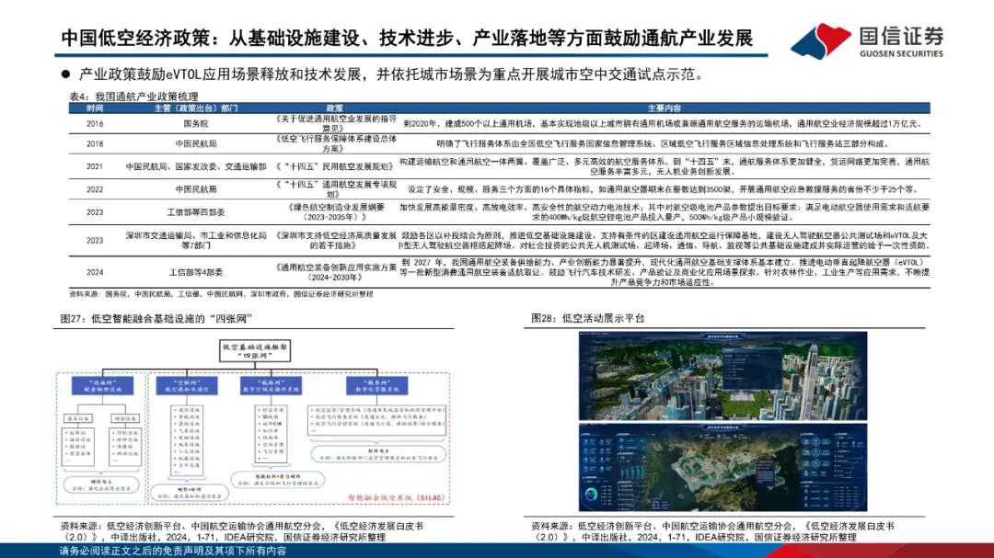Select the year cell 2022
Image resolution: width=994 pixels, height=558 pixels.
point(95,189)
